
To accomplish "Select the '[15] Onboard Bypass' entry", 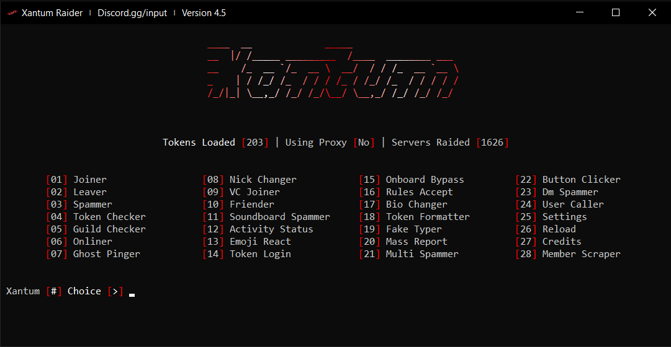I will (x=412, y=180).
